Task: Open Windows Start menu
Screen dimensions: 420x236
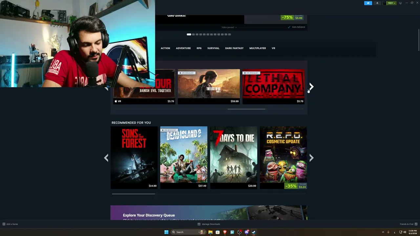Action: coord(166,232)
